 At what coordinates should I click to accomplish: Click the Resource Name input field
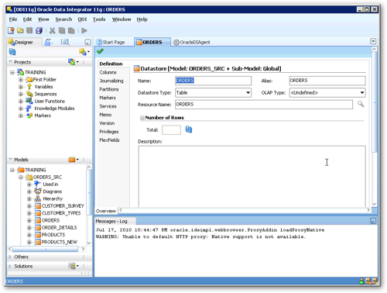(x=264, y=105)
